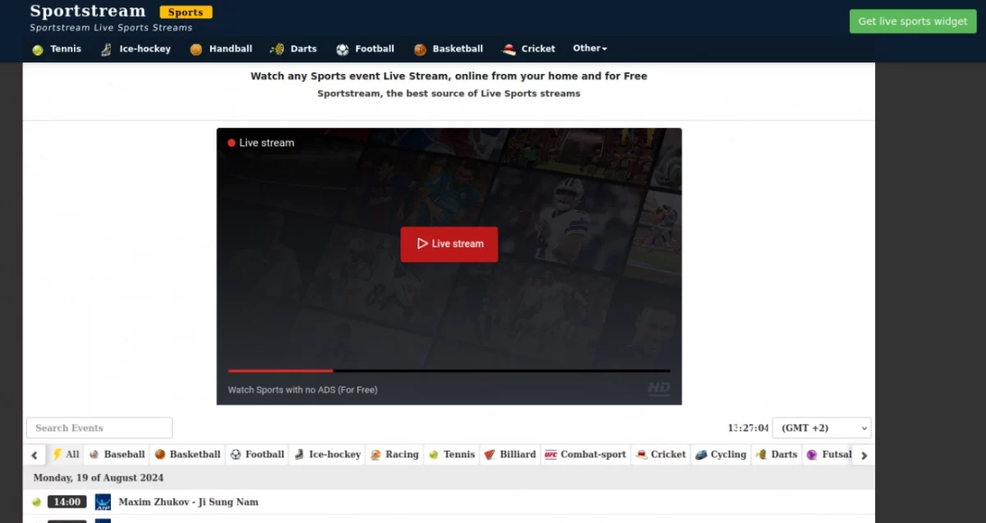Click the right arrow on the sports filter bar
Screen dimensions: 986x523
864,454
